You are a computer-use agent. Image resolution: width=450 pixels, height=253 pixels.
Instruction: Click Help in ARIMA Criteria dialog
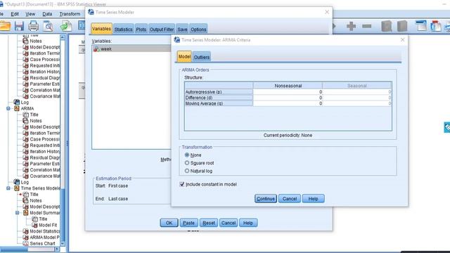[313, 198]
